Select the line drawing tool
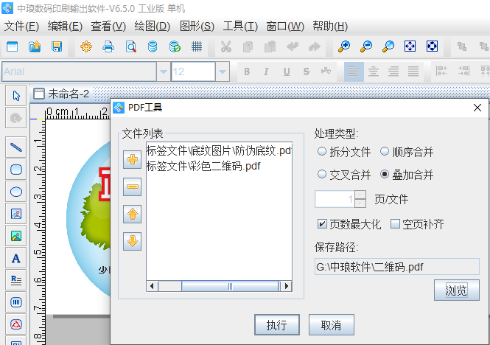490x345 pixels. coord(15,147)
